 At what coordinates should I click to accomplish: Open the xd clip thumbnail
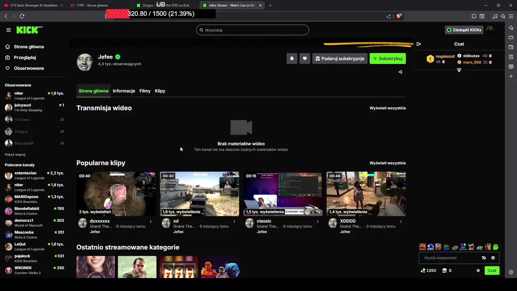(200, 194)
